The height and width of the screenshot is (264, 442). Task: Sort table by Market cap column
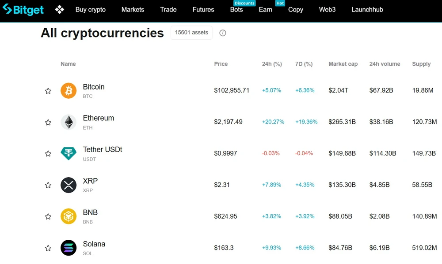[x=343, y=64]
